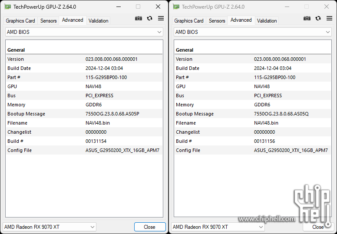Click Memory value GDDR6 in left window
This screenshot has height=234, width=337.
click(93, 105)
